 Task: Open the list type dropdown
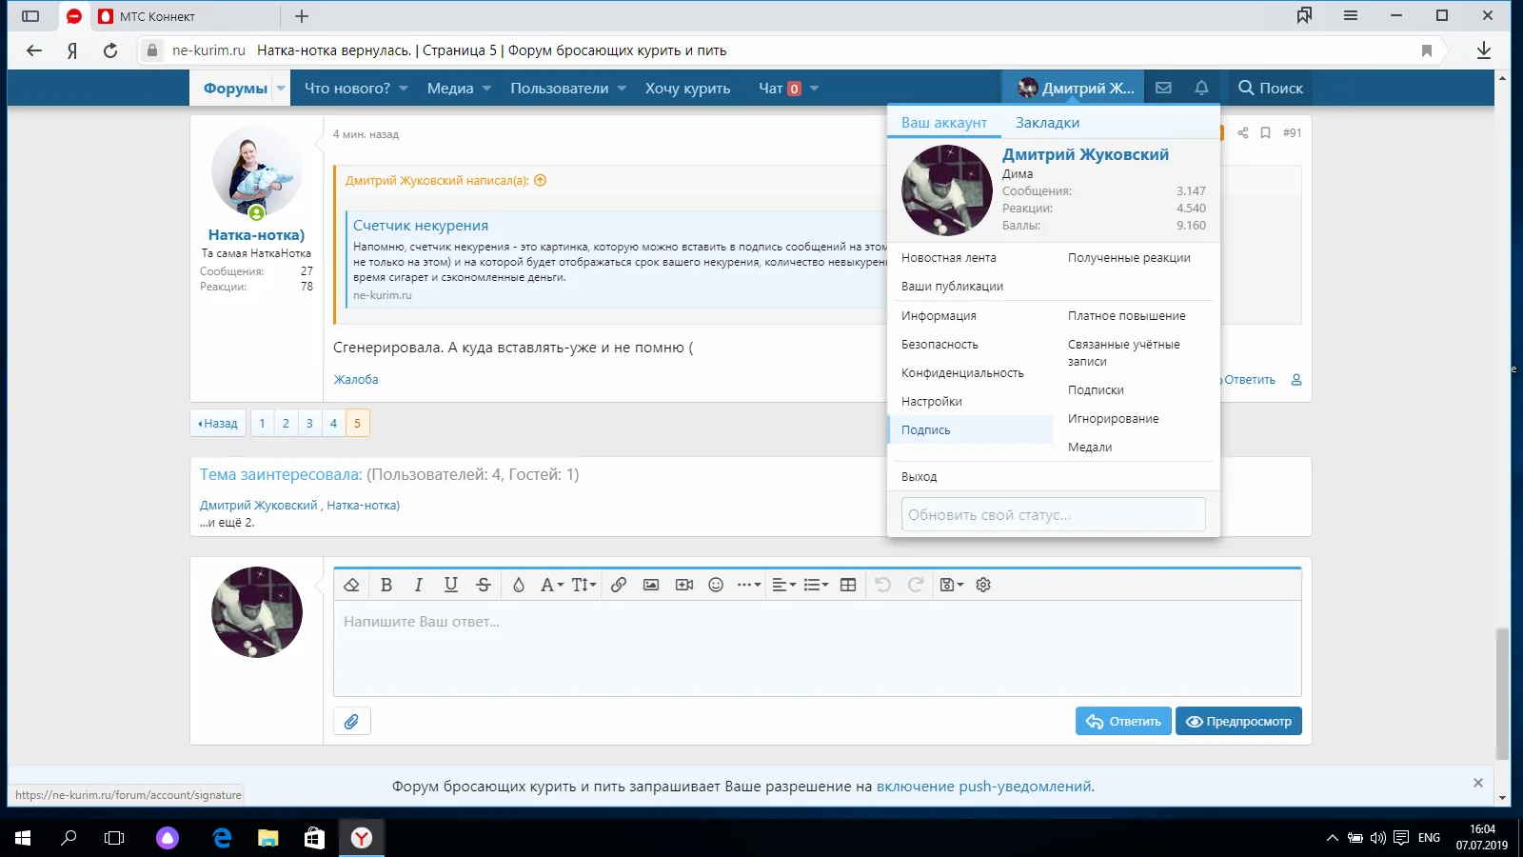point(816,585)
